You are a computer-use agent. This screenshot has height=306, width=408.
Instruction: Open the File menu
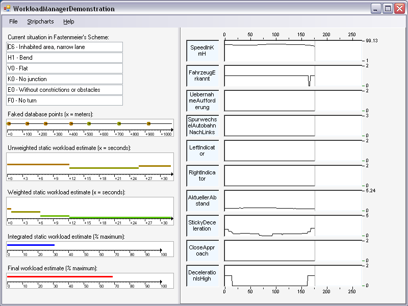13,21
